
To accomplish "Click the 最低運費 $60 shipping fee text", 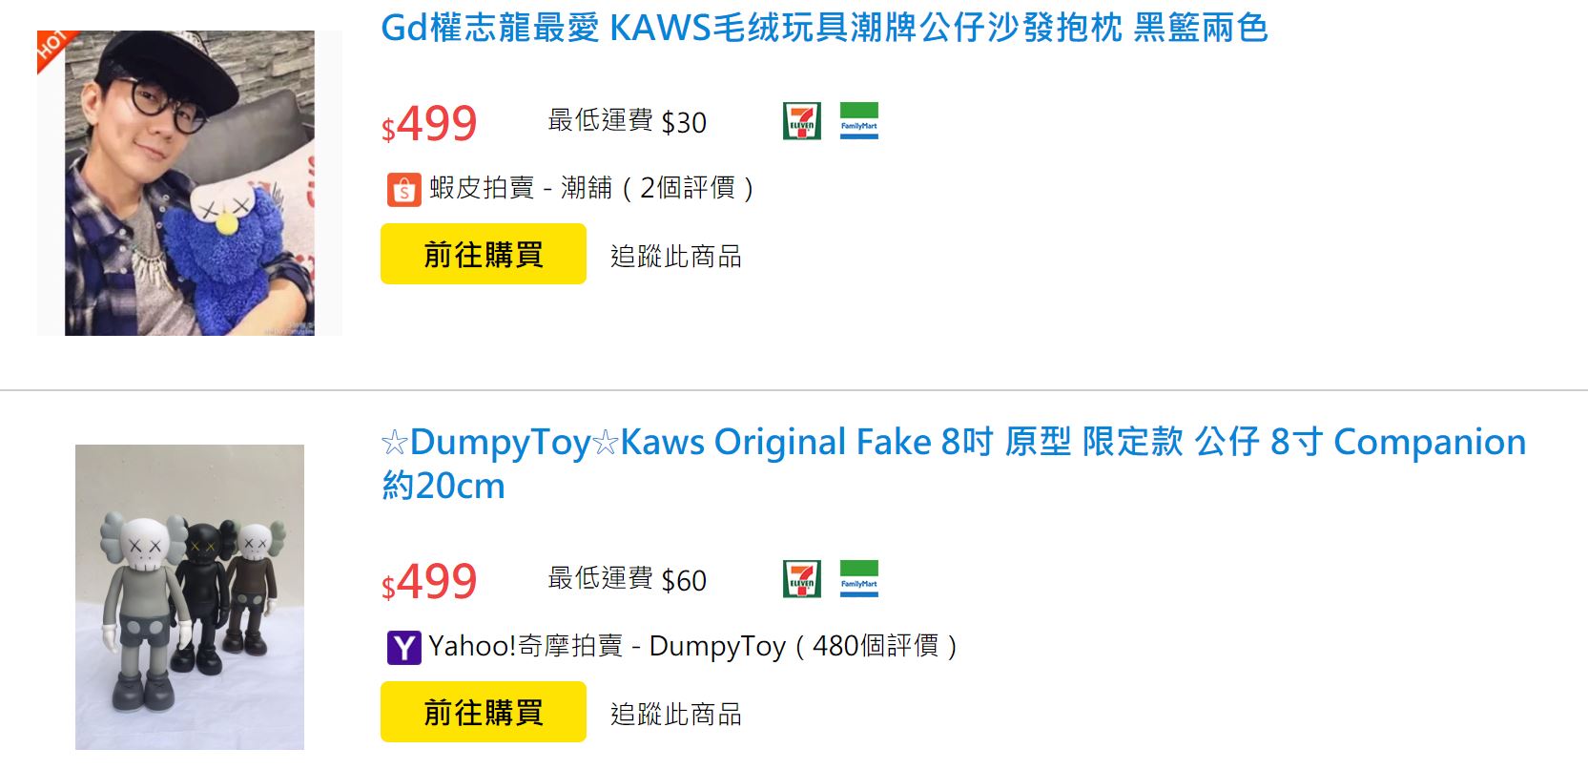I will tap(627, 579).
